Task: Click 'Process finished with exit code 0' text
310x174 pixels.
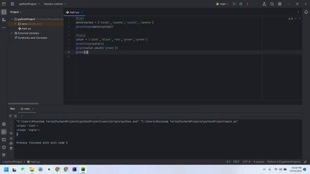Action: [x=42, y=143]
